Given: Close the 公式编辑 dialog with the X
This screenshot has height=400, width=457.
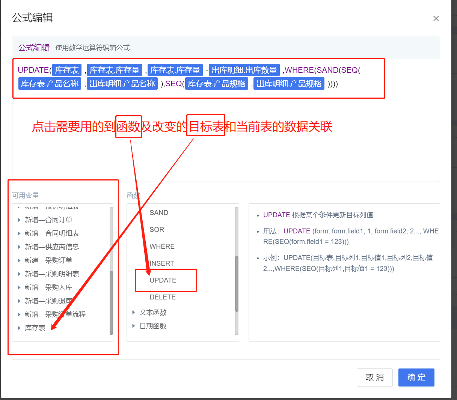Looking at the screenshot, I should pos(436,18).
